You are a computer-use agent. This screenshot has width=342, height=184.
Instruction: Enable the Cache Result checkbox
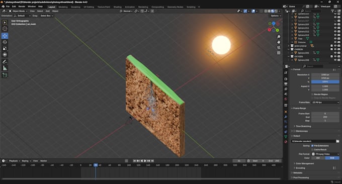coord(312,149)
